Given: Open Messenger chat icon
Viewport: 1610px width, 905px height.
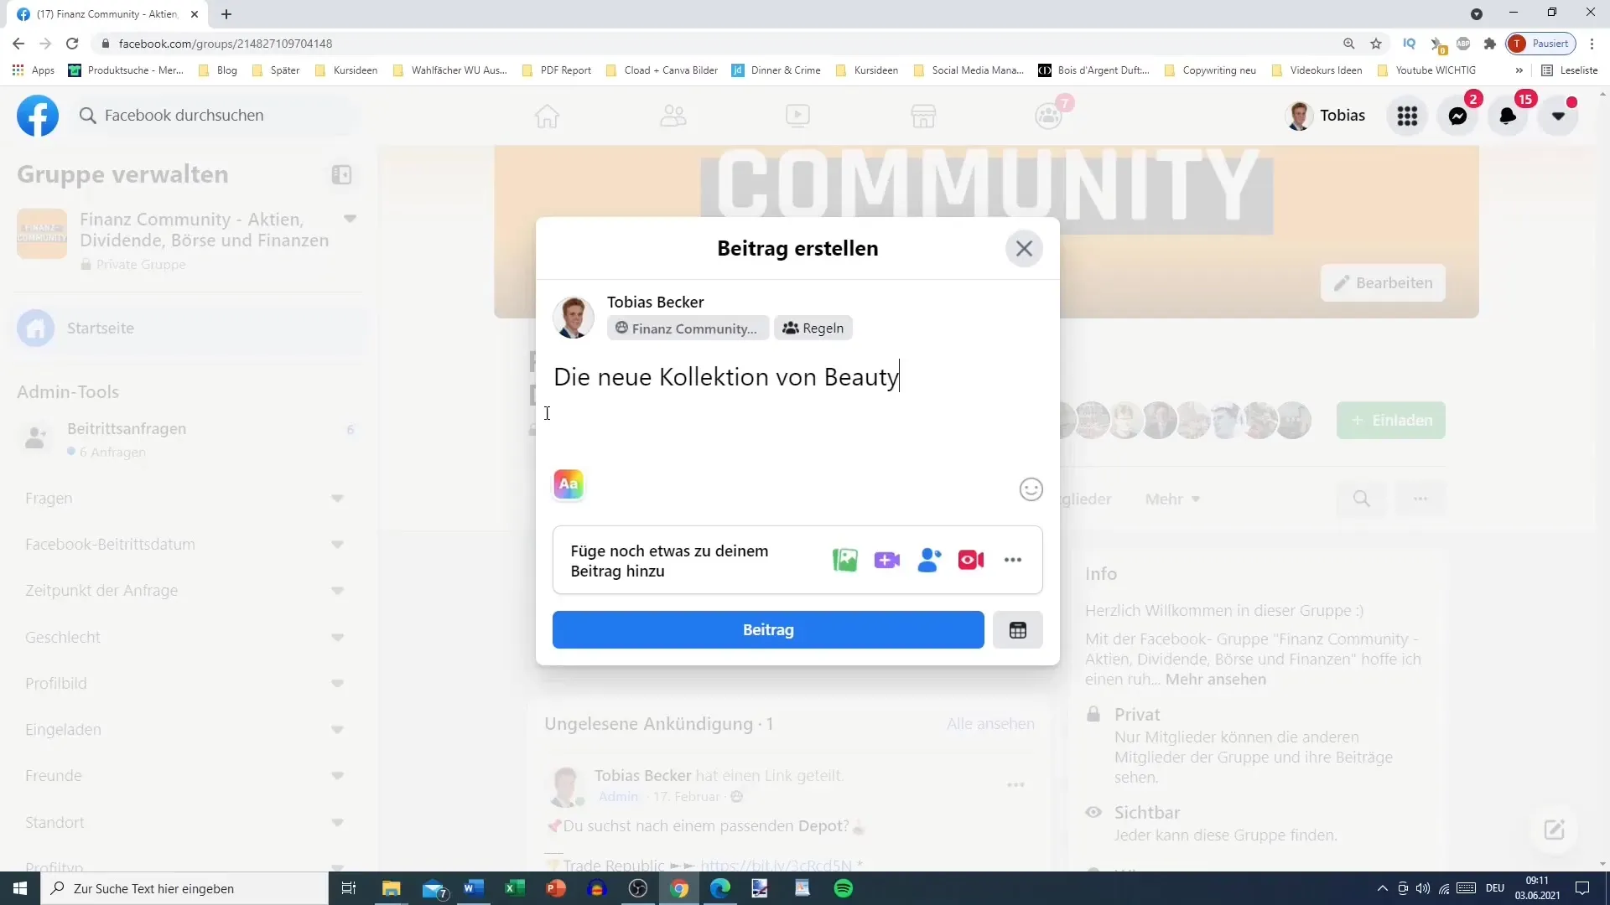Looking at the screenshot, I should [x=1458, y=116].
